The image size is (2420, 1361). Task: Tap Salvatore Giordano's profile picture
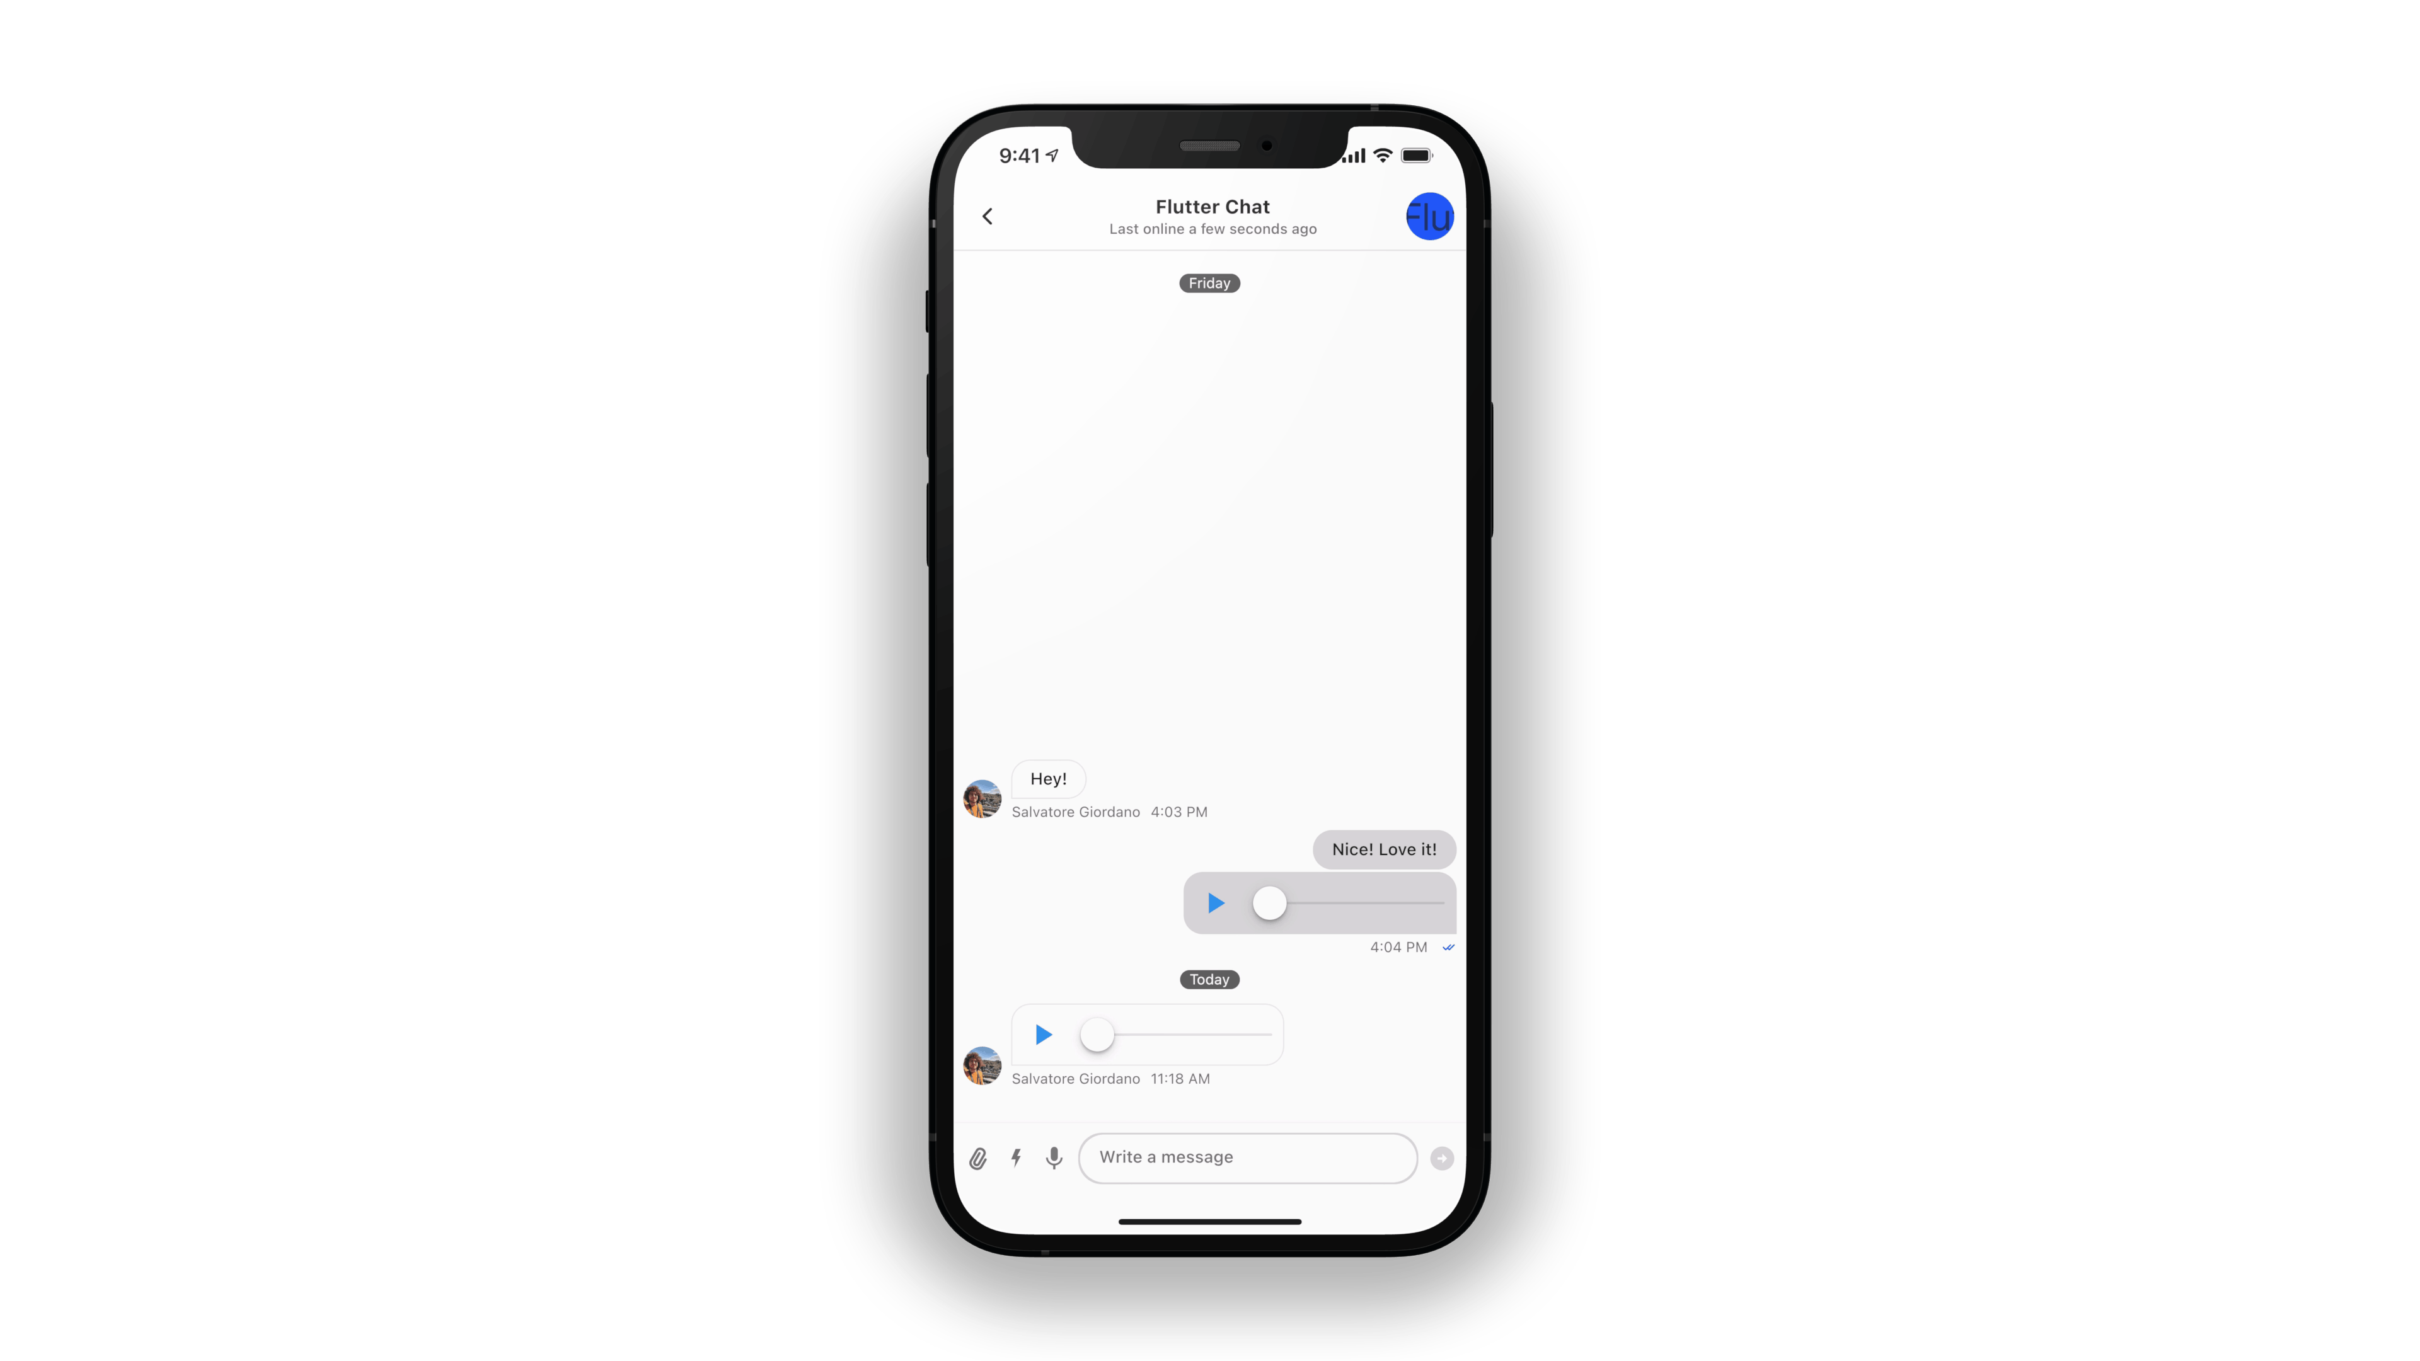coord(982,795)
